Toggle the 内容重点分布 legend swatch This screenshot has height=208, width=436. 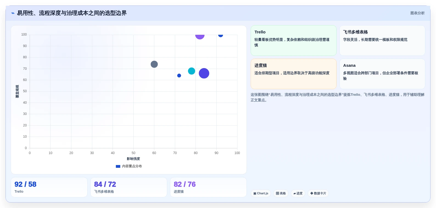click(x=118, y=166)
